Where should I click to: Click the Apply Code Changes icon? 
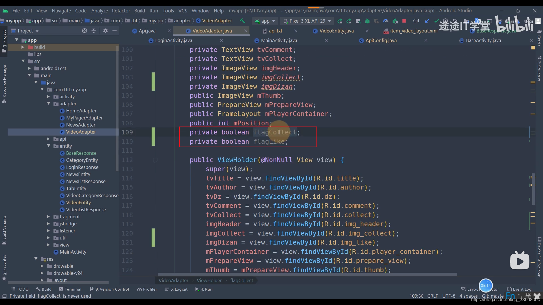click(x=358, y=21)
